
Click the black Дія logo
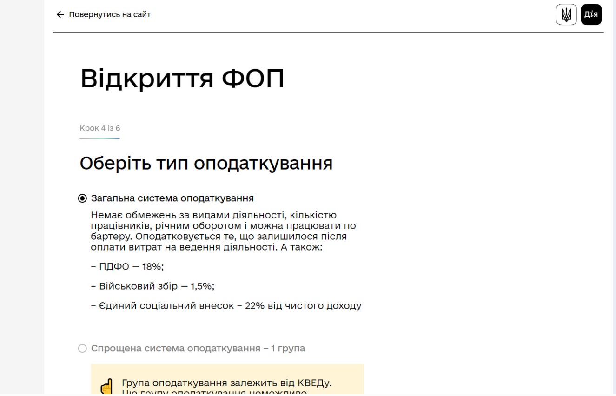(591, 14)
